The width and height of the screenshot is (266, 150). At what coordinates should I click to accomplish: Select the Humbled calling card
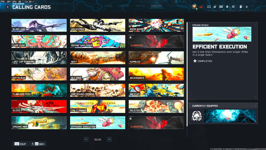pos(156,57)
